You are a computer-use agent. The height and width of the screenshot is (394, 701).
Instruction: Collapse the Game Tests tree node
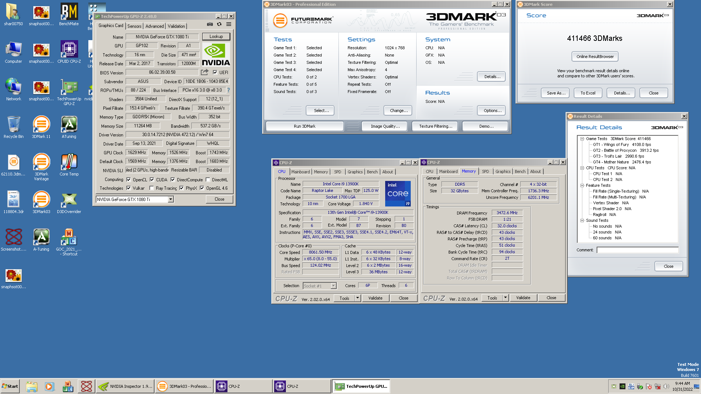[582, 139]
